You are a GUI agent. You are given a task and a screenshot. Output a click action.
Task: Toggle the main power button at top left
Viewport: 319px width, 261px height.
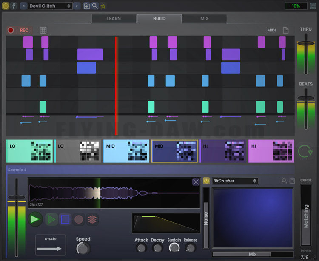point(6,6)
